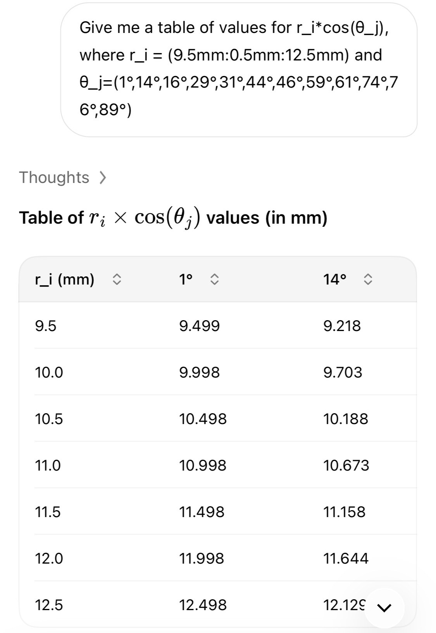Select the r_i (mm) column header
436x633 pixels.
click(x=65, y=279)
